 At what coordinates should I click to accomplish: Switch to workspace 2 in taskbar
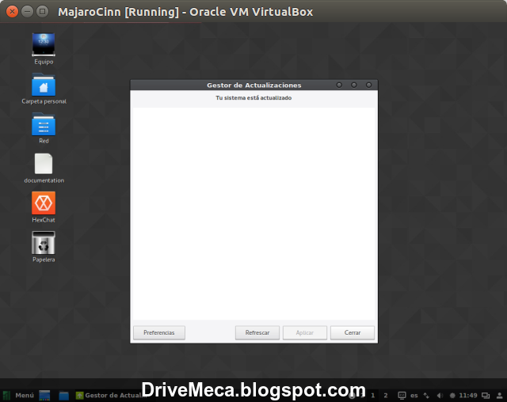coord(386,395)
